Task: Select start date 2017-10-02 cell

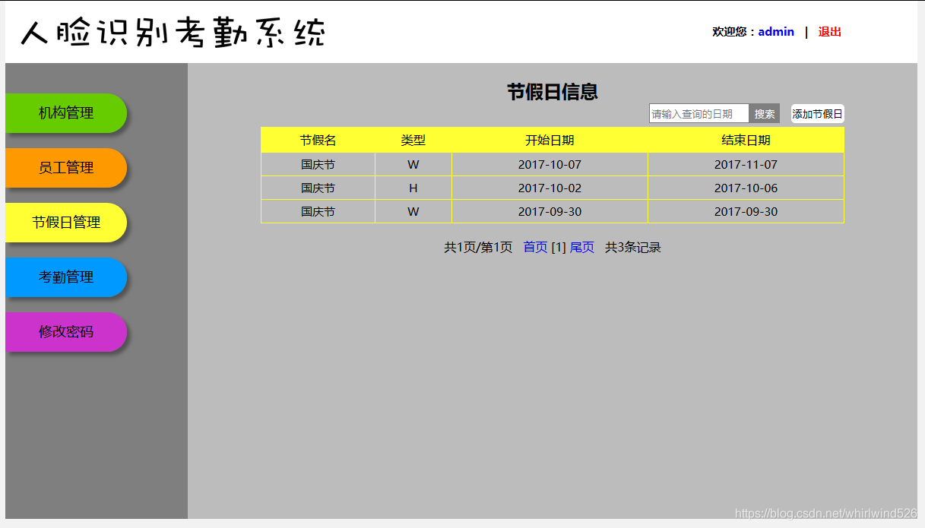Action: click(550, 188)
